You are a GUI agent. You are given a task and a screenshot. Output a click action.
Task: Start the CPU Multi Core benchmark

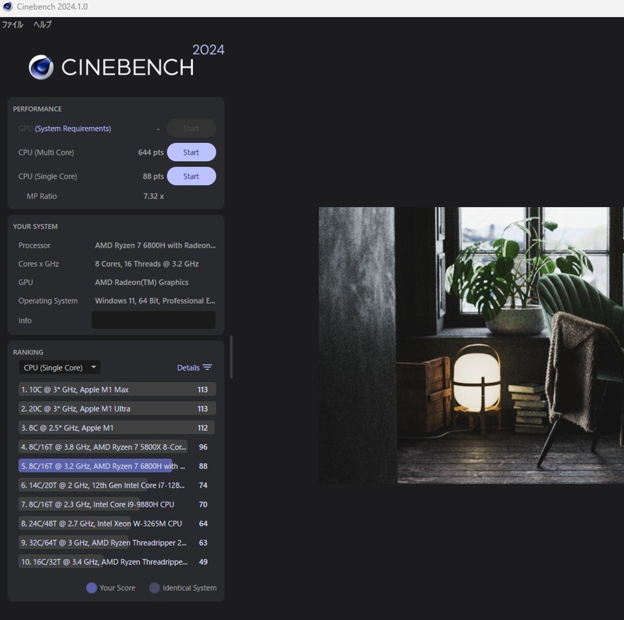191,152
